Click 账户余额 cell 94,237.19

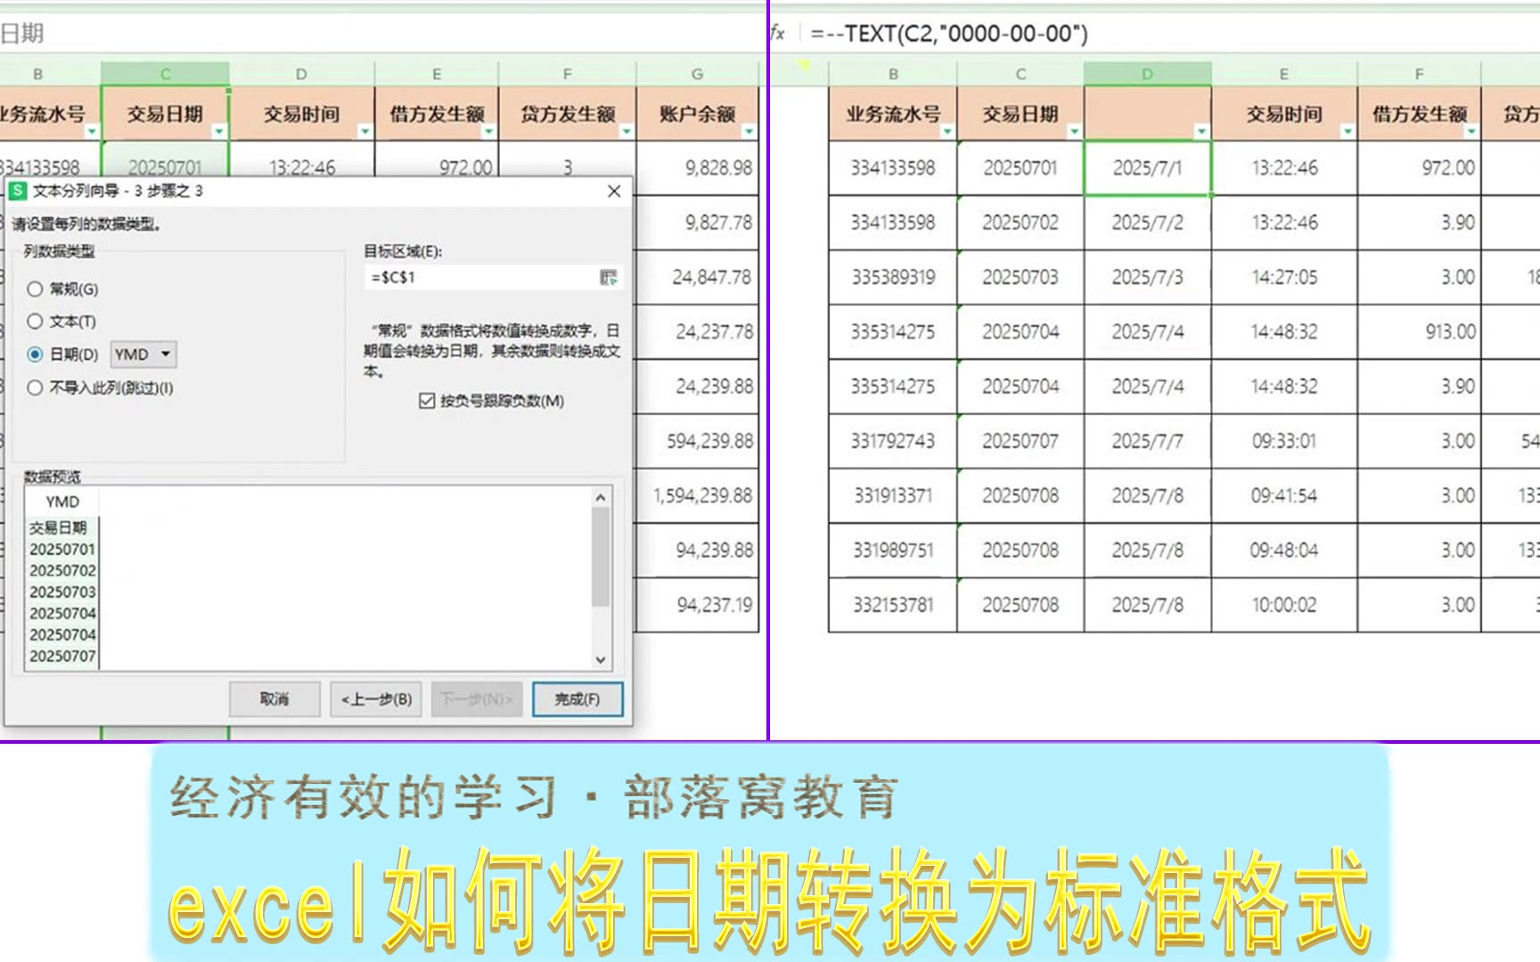697,605
